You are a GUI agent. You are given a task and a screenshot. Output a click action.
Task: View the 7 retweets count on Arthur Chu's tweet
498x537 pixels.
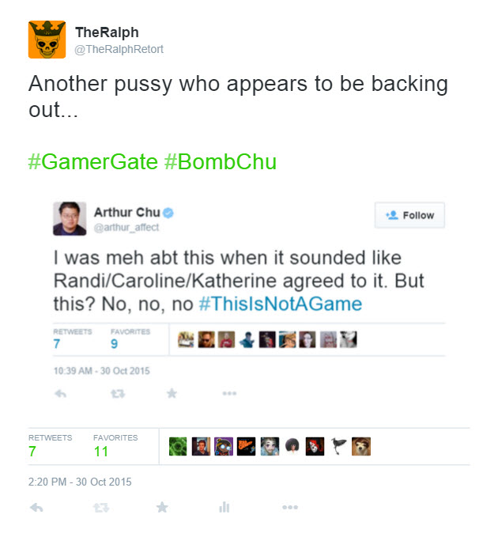pyautogui.click(x=57, y=343)
